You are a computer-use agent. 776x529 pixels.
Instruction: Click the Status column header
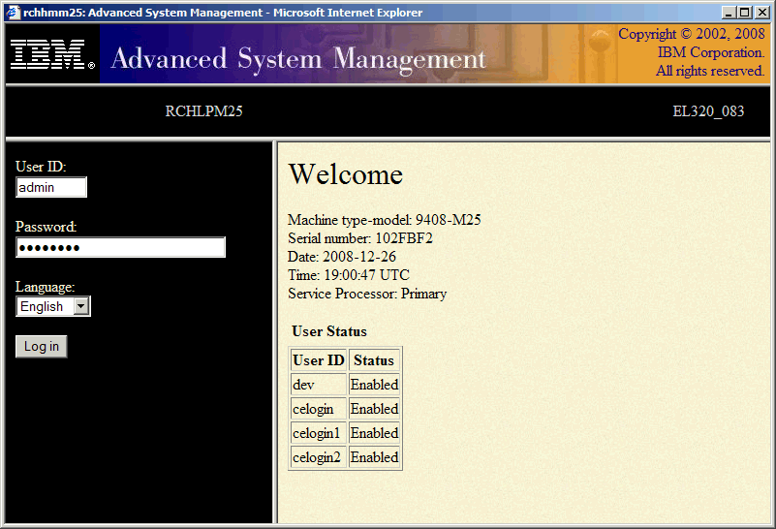(x=374, y=360)
